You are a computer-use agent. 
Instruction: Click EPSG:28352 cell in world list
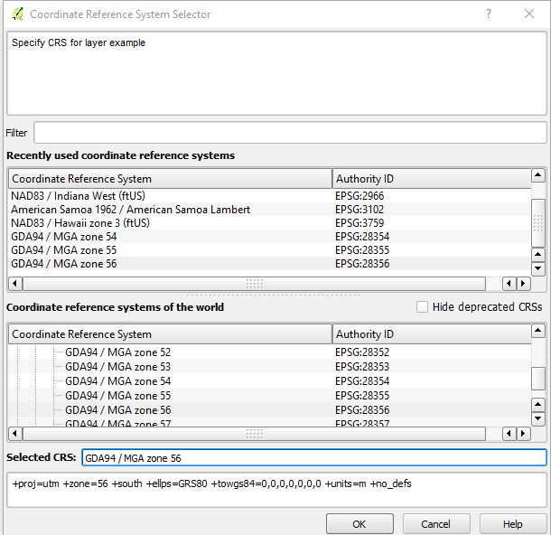(x=362, y=352)
